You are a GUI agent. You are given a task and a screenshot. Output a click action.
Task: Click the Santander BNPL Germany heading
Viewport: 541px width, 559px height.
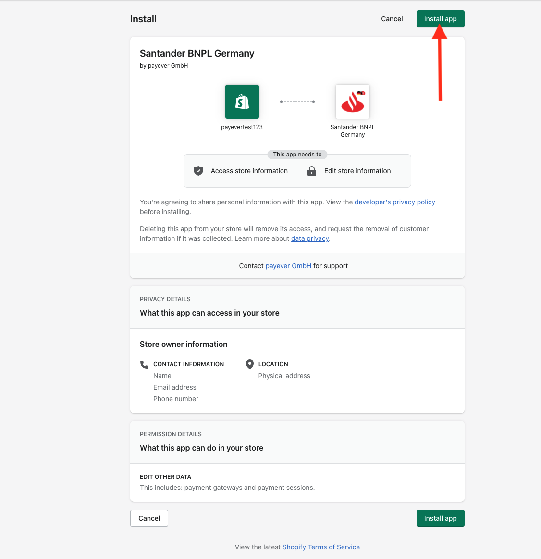point(197,53)
